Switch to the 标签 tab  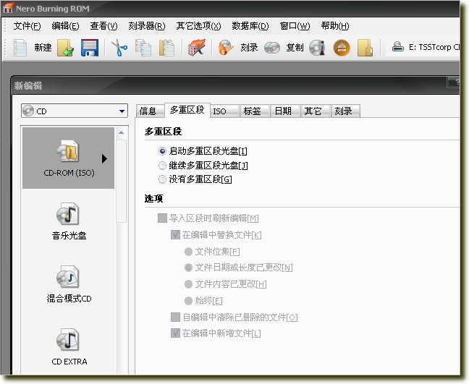click(x=255, y=111)
